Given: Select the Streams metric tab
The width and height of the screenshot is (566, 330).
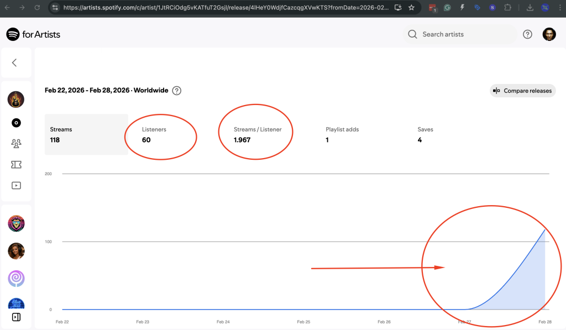Looking at the screenshot, I should (x=86, y=134).
